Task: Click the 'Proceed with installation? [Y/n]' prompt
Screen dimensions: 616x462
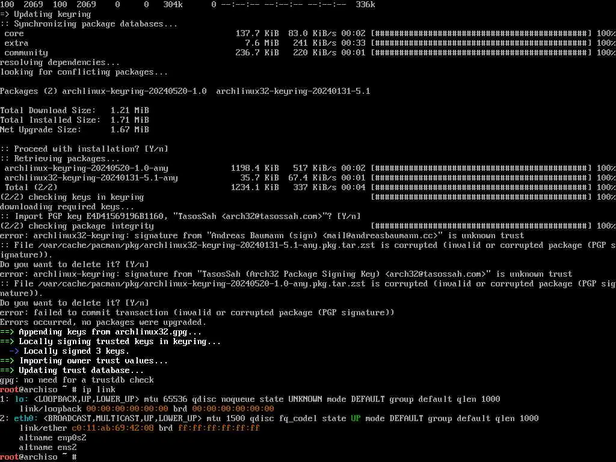Action: point(84,149)
